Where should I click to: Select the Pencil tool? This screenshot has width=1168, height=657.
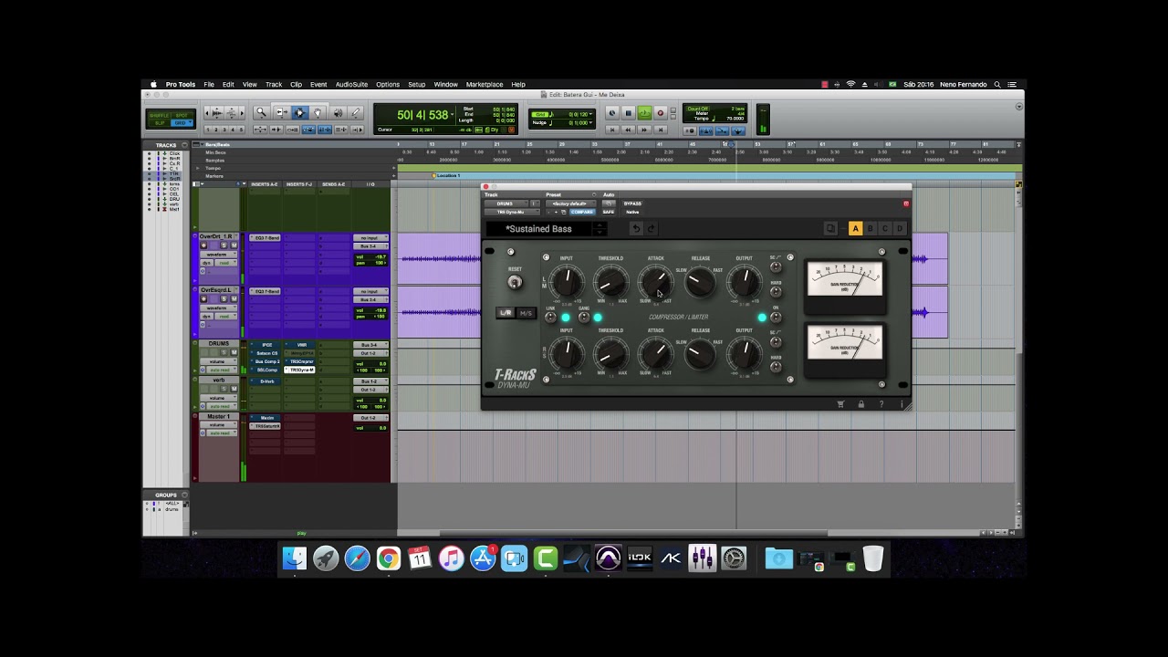click(355, 113)
